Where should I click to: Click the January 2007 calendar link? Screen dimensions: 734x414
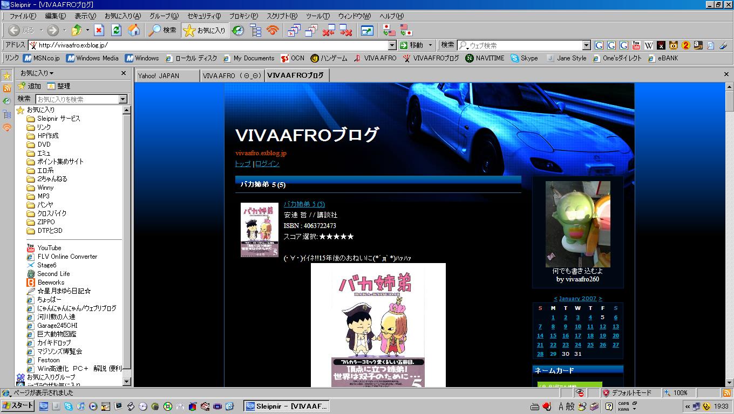click(x=577, y=298)
